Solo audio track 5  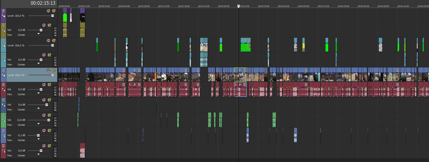pos(49,55)
